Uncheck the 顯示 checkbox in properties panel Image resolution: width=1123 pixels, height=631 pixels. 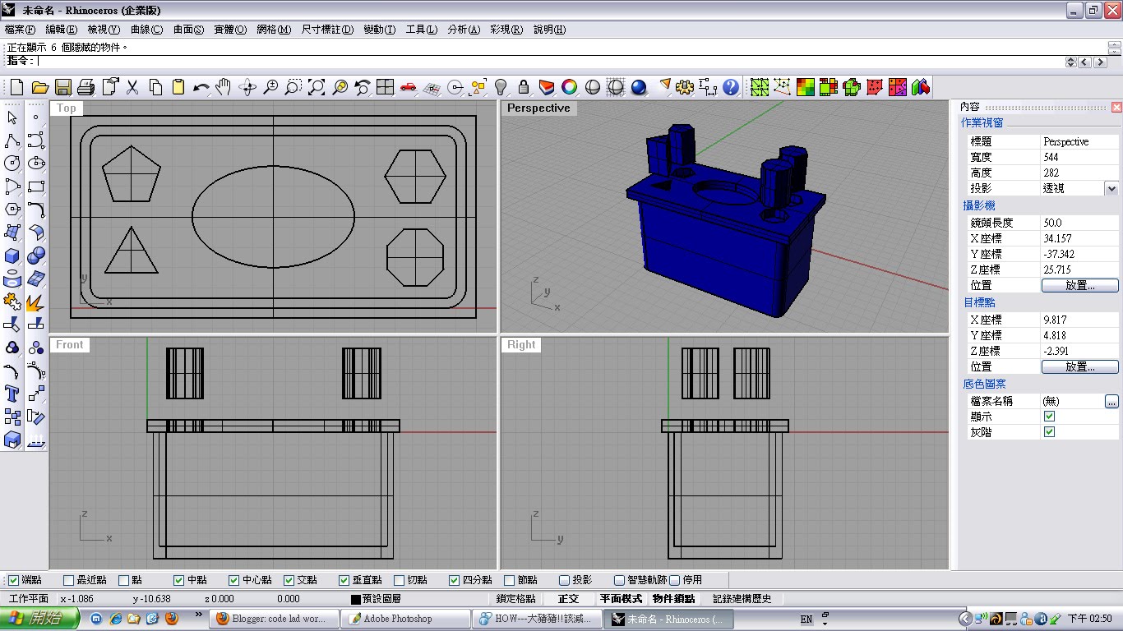pyautogui.click(x=1049, y=417)
